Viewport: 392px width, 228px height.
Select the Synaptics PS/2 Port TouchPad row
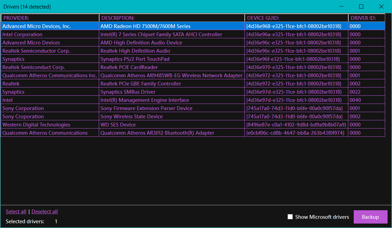point(193,59)
